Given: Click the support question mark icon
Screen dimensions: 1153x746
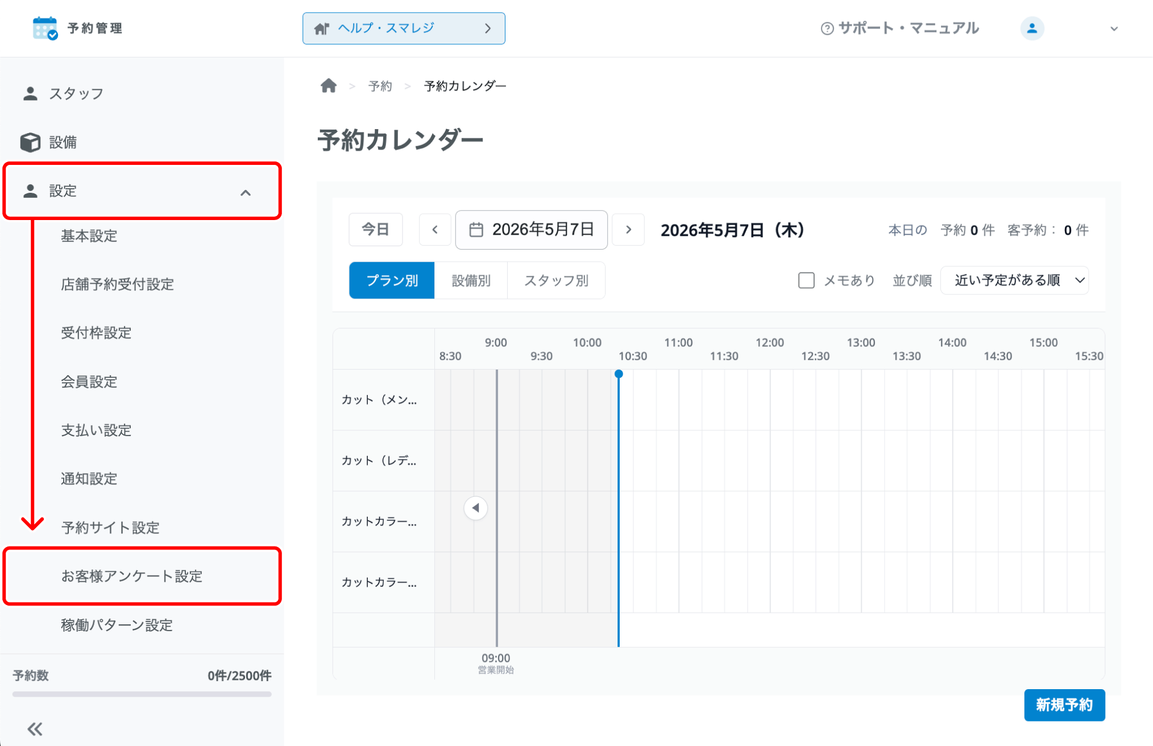Looking at the screenshot, I should point(827,28).
